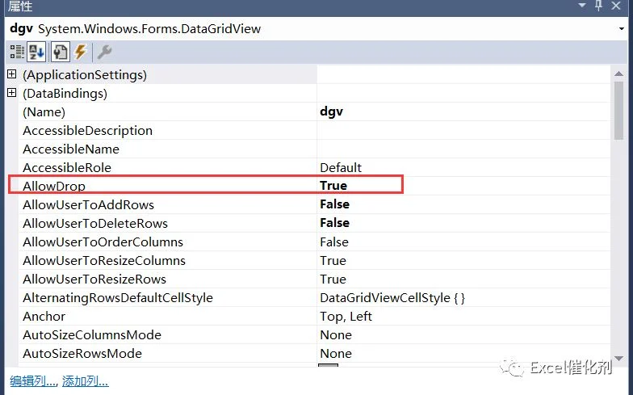Screen dimensions: 633x395
Task: Click the scrollbar down arrow
Action: 618,359
